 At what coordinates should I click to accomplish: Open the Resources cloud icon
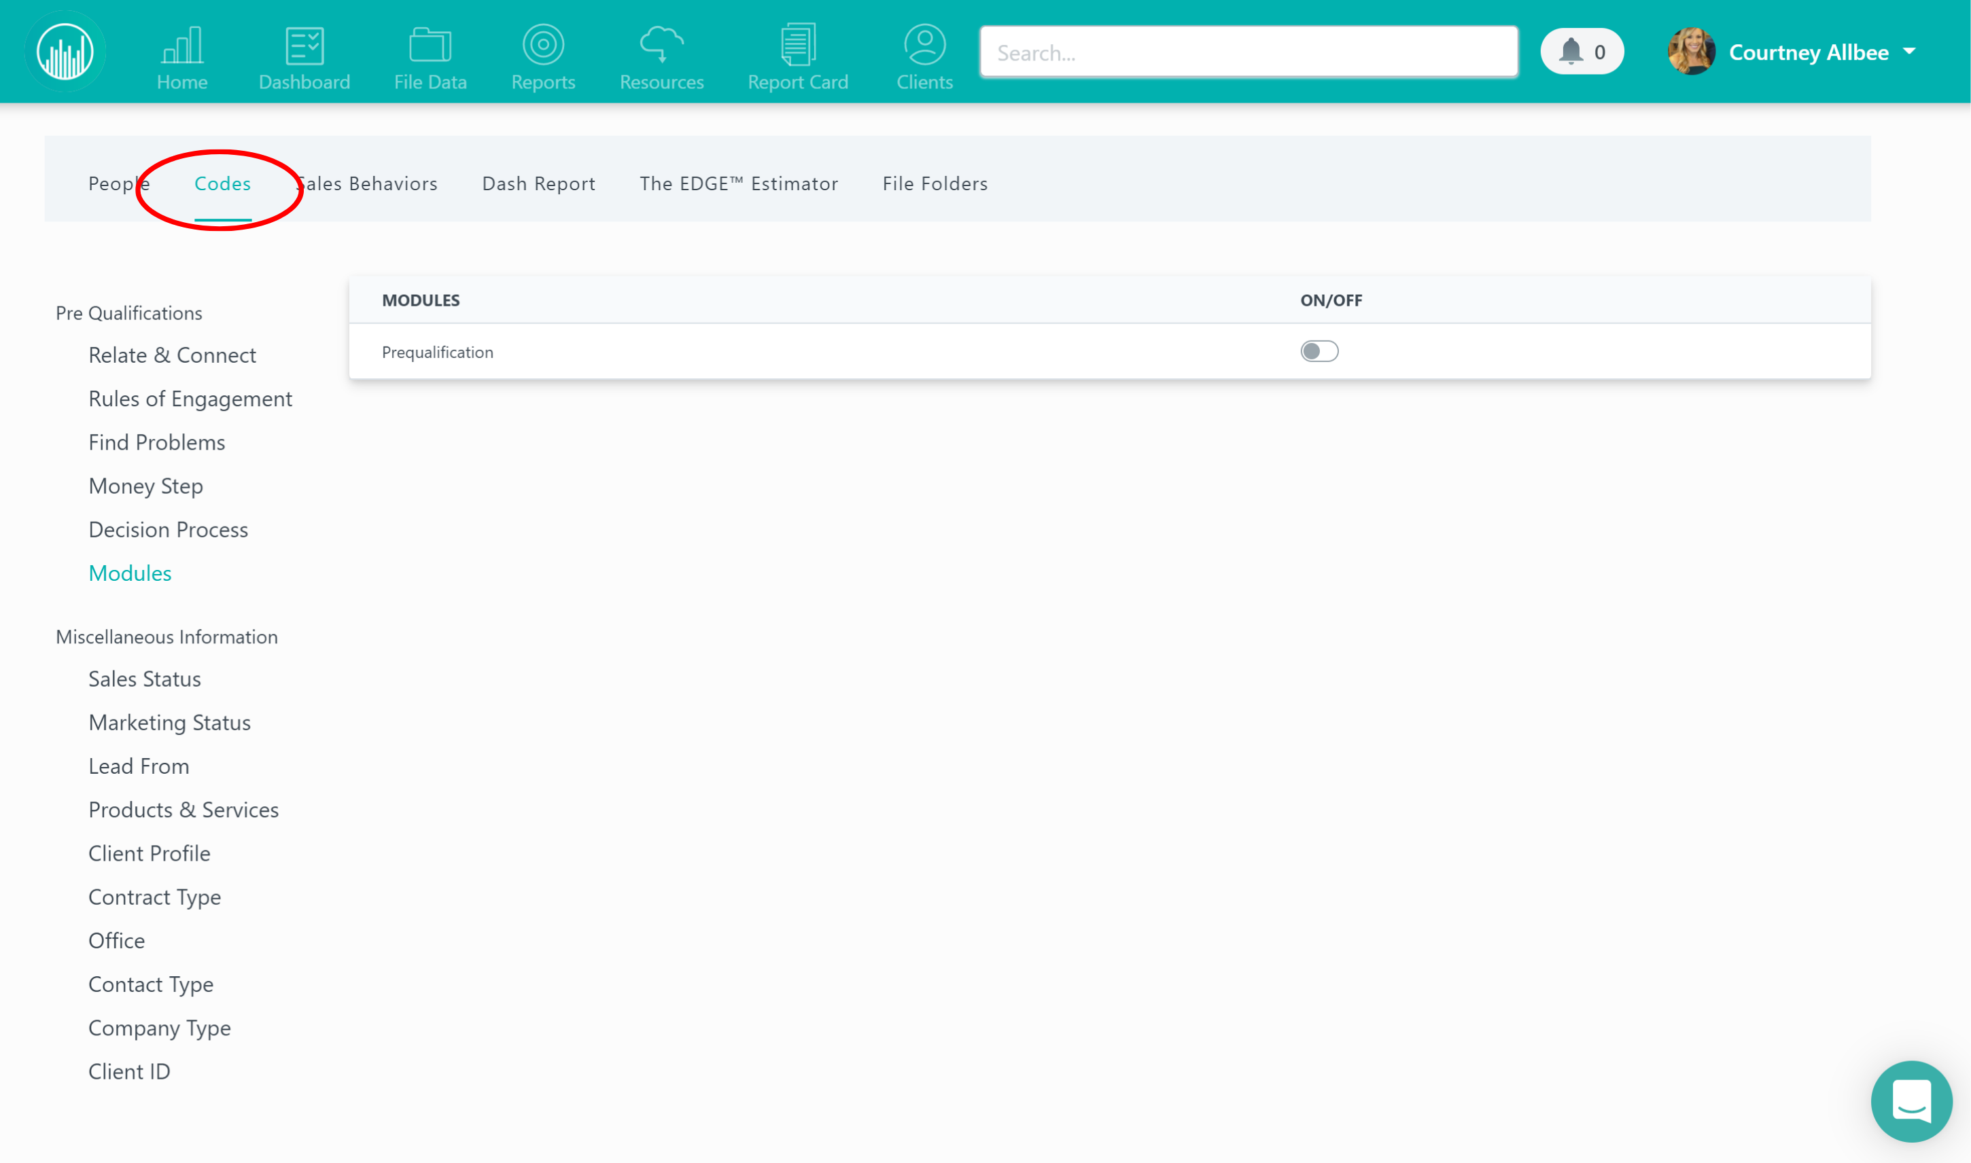pyautogui.click(x=662, y=44)
